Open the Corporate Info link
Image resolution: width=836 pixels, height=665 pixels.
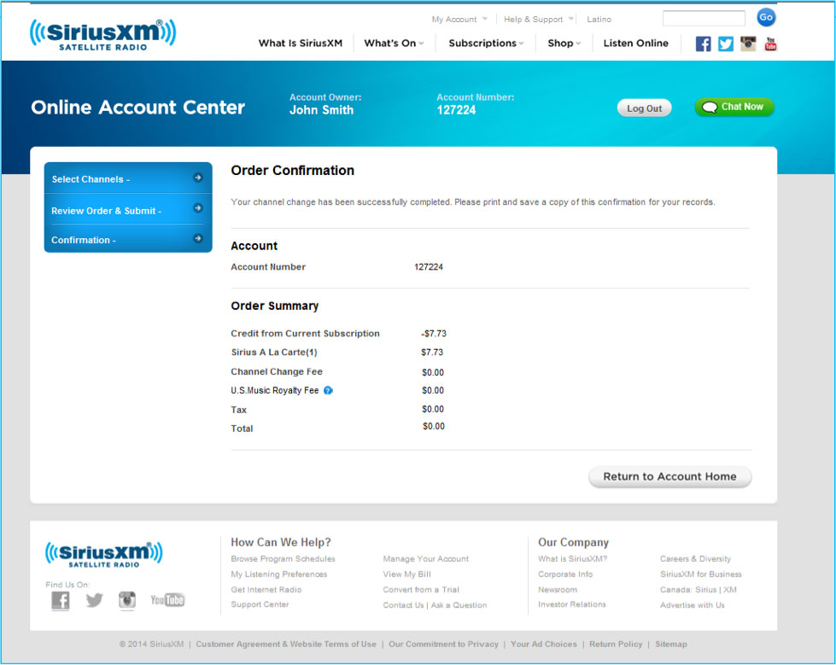(565, 575)
